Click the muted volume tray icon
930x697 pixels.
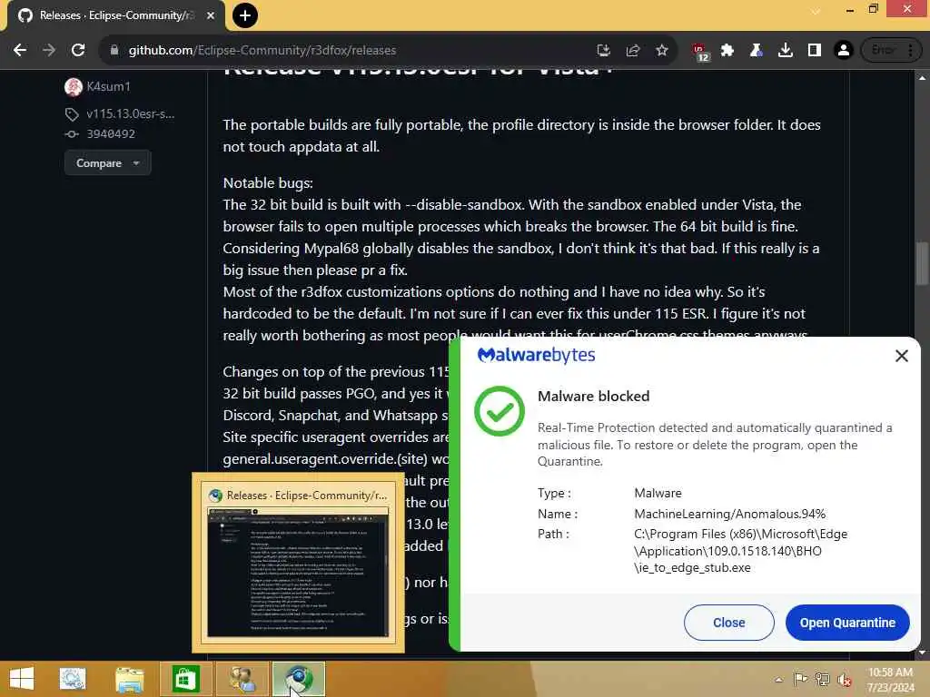point(845,680)
